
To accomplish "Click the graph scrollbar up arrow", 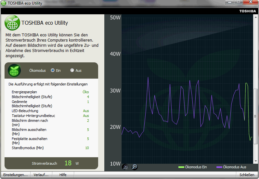I will pos(255,17).
